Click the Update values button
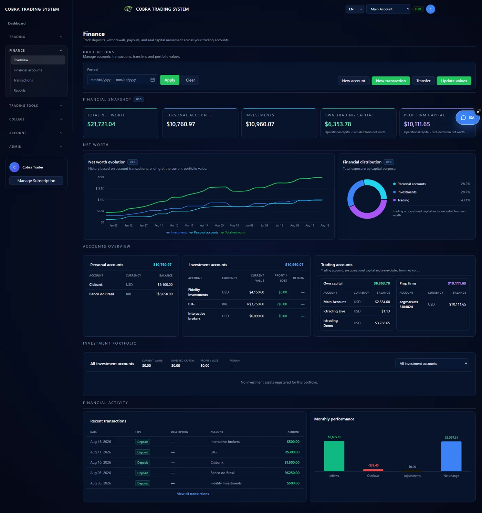The width and height of the screenshot is (482, 513). tap(454, 81)
